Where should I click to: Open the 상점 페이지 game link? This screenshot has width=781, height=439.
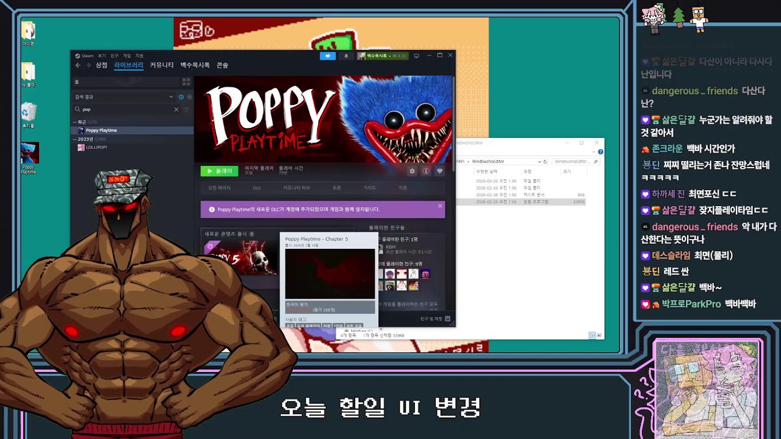(219, 188)
